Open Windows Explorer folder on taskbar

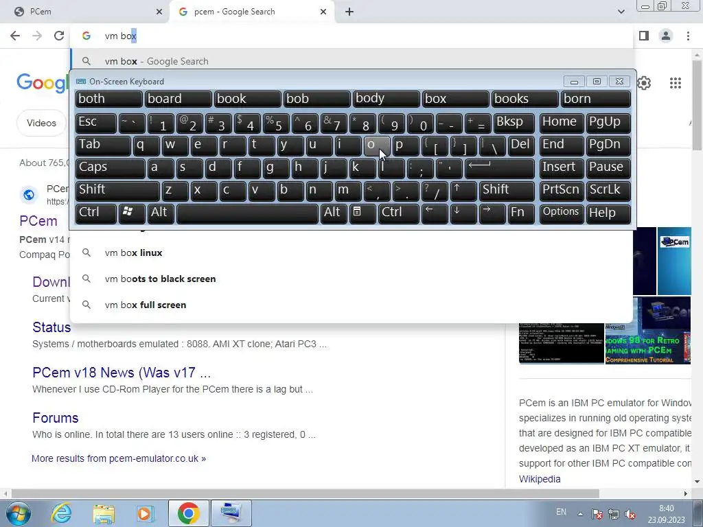click(x=104, y=513)
